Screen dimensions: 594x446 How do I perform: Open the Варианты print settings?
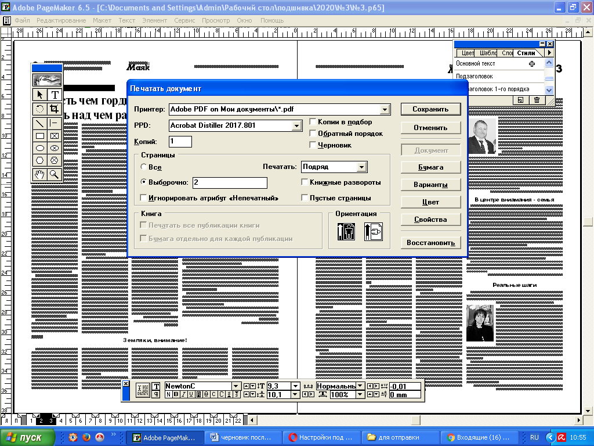pyautogui.click(x=431, y=185)
